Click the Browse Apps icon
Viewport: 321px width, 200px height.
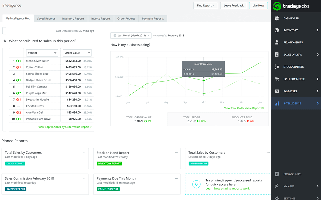tap(277, 174)
